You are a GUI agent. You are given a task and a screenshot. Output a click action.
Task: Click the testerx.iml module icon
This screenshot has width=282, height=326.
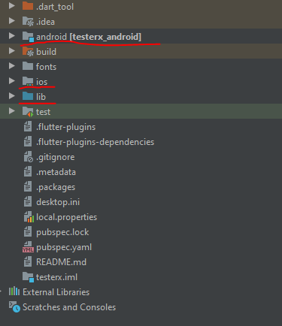click(28, 277)
